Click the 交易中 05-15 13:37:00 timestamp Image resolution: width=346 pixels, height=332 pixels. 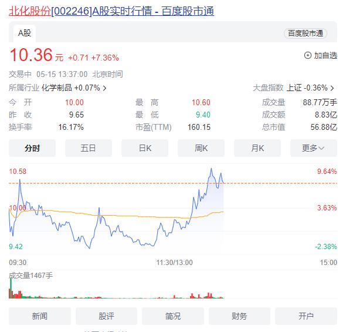(x=66, y=74)
